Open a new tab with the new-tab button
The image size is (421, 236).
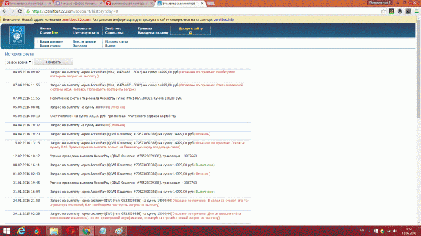click(x=210, y=4)
